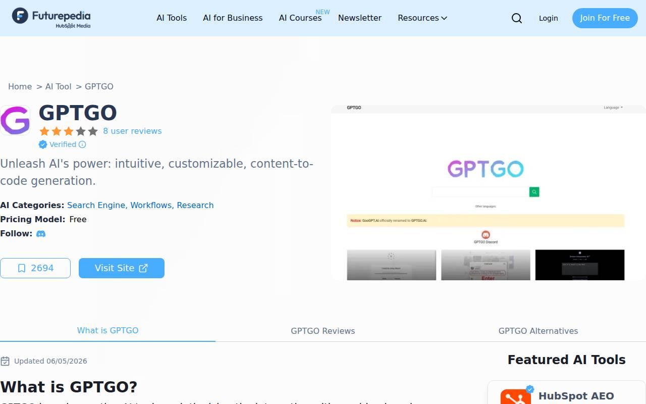Click the Login link
The width and height of the screenshot is (646, 404).
click(x=548, y=18)
